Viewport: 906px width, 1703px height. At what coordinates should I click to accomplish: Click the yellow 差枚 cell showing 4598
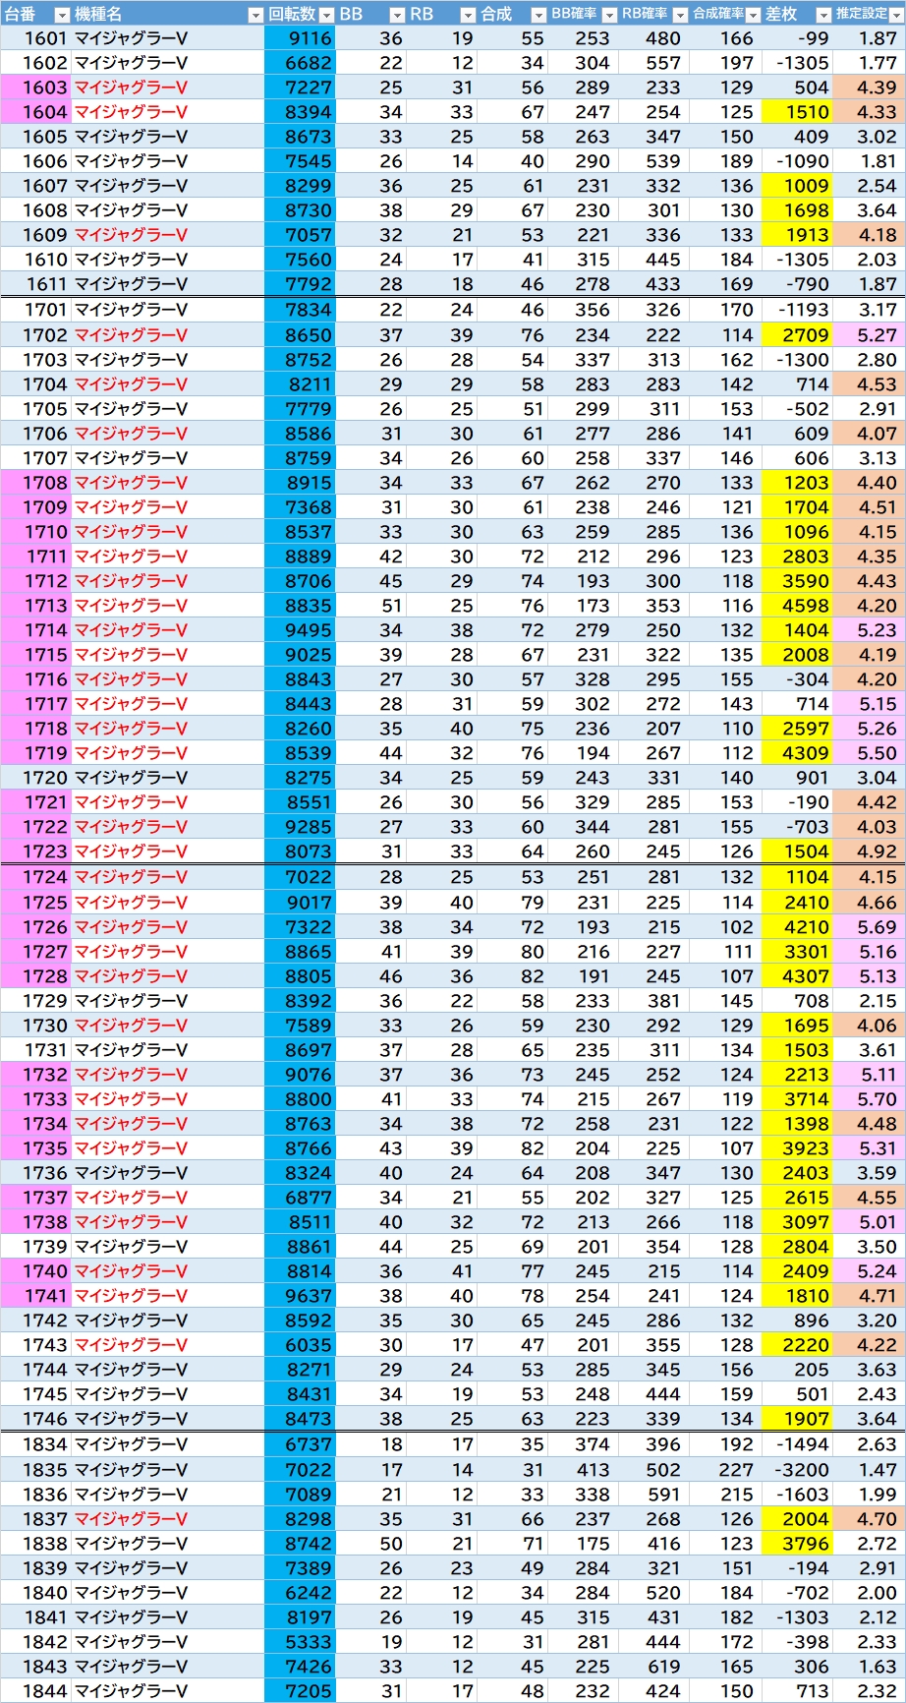click(x=796, y=606)
